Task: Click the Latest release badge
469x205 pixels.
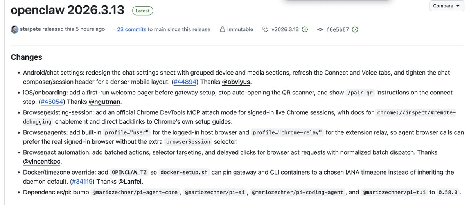Action: click(x=142, y=11)
